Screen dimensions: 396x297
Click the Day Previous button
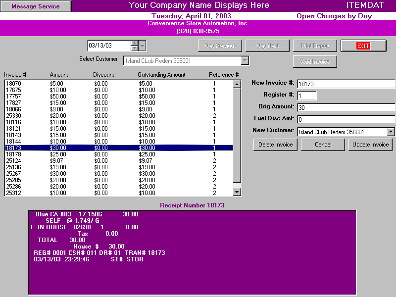pyautogui.click(x=220, y=46)
